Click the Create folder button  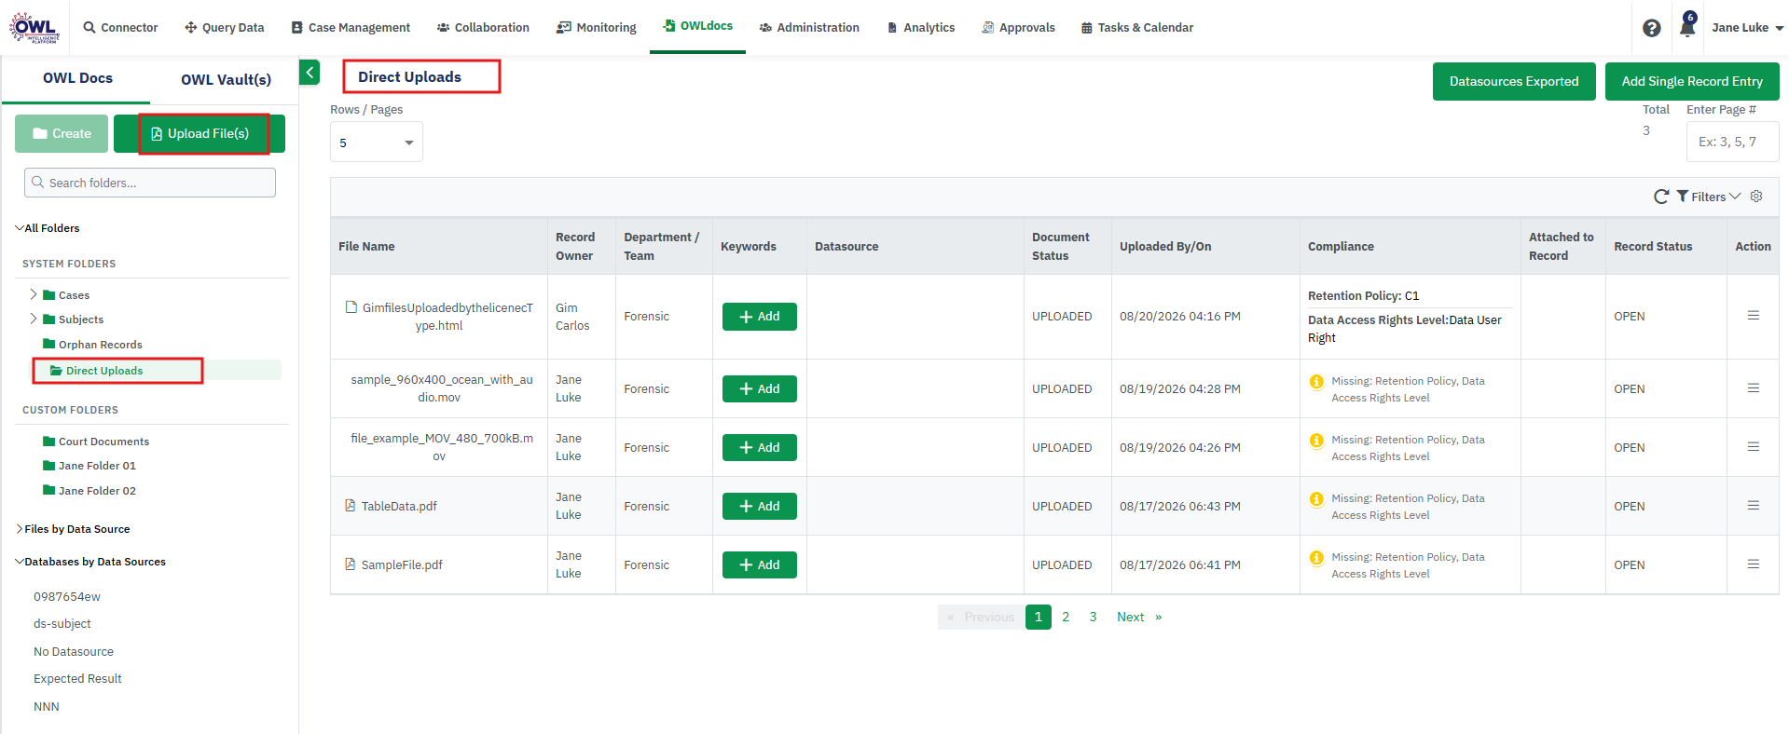pyautogui.click(x=62, y=134)
